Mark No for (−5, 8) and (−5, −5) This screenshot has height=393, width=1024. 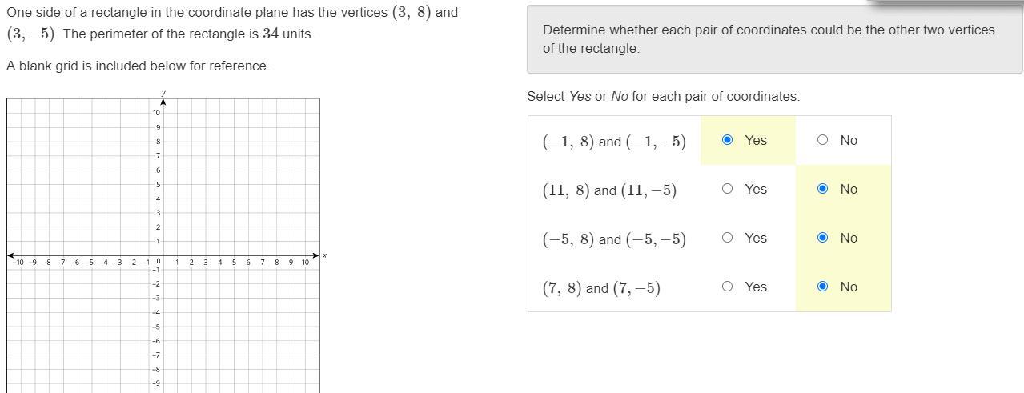click(822, 238)
